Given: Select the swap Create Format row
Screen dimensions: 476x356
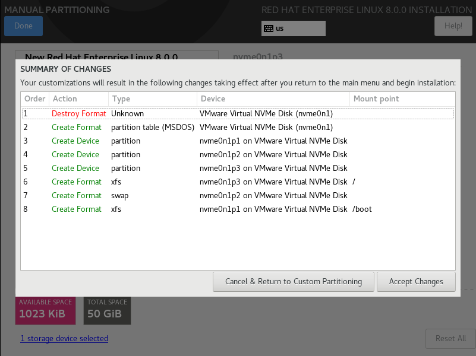Looking at the screenshot, I should click(238, 195).
